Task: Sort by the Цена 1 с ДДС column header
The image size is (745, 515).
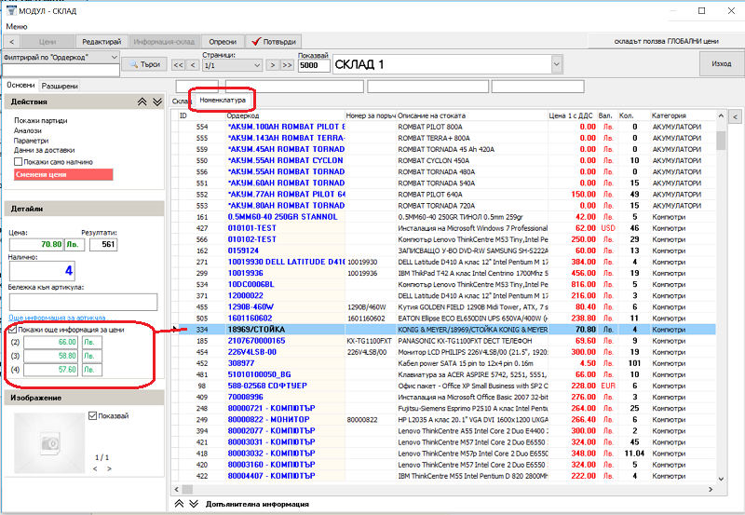Action: [x=573, y=115]
